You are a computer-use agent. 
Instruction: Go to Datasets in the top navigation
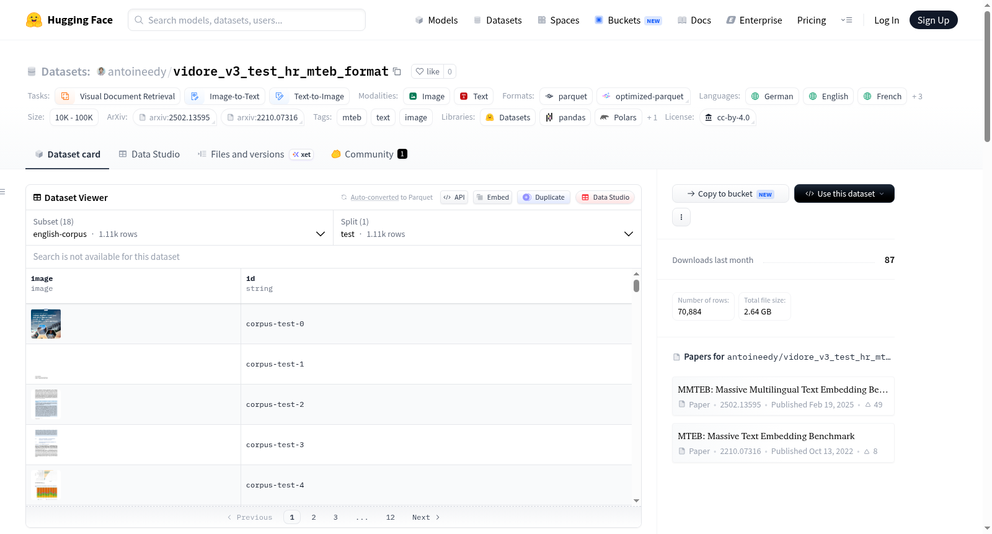(x=498, y=20)
